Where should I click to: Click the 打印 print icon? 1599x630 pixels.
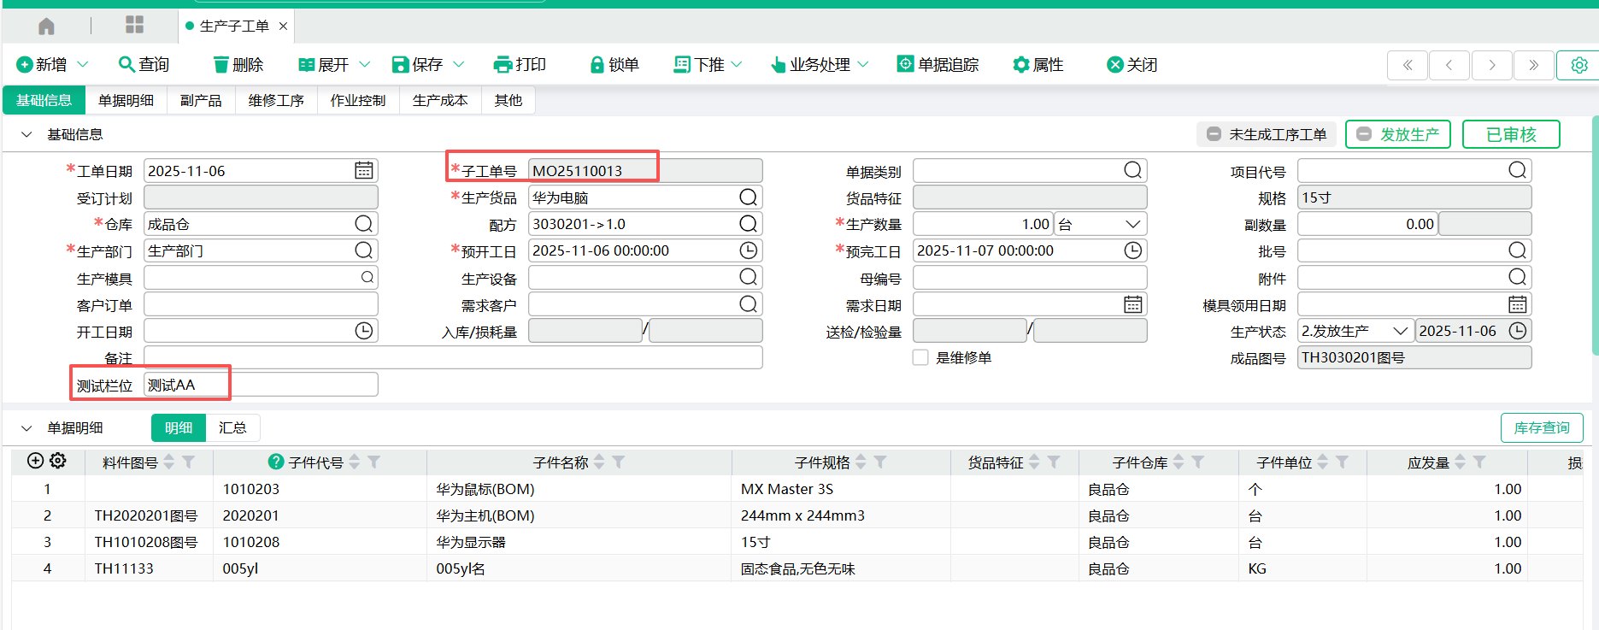503,65
